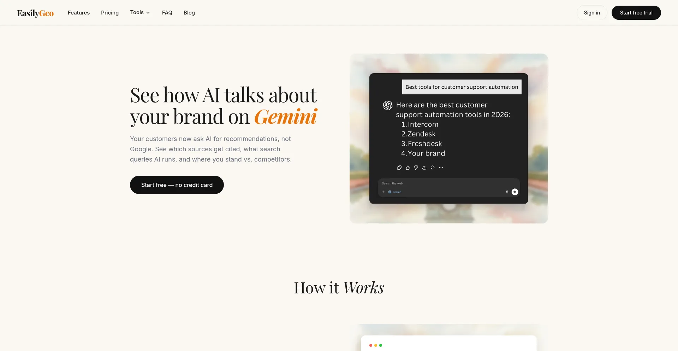
Task: Click Start free — no credit card
Action: 177,185
